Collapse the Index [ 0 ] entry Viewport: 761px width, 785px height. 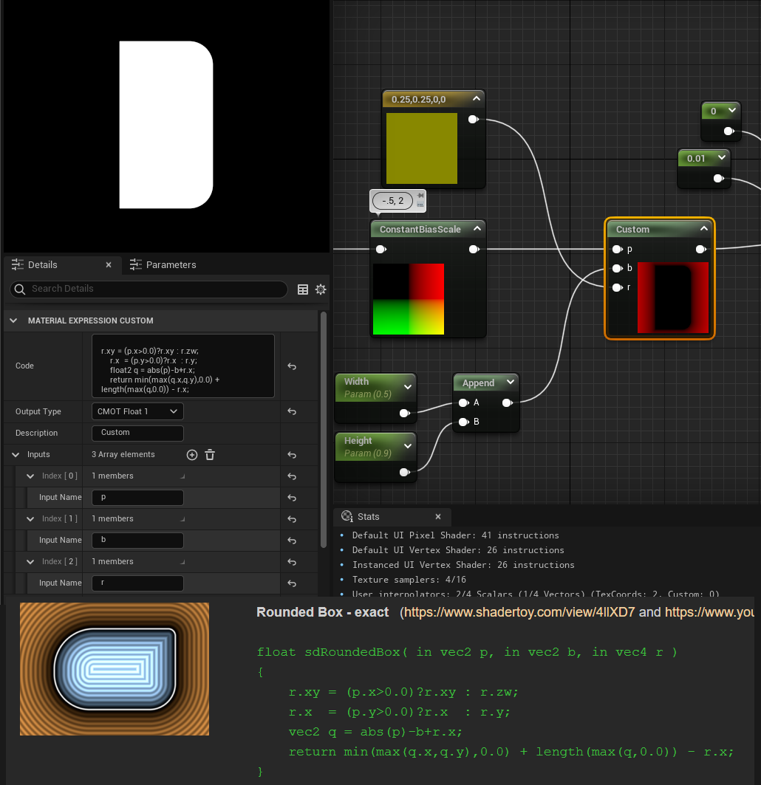tap(30, 476)
